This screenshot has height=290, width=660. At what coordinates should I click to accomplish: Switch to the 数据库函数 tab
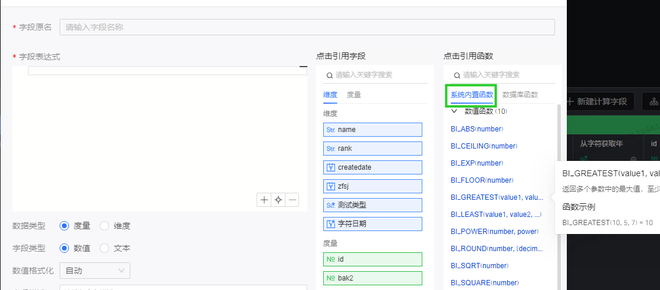(520, 95)
